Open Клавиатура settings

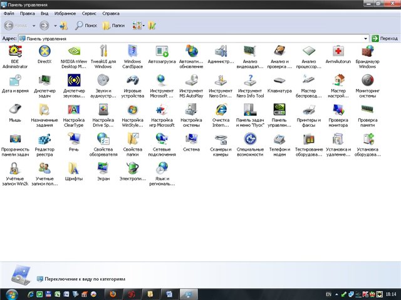(279, 84)
